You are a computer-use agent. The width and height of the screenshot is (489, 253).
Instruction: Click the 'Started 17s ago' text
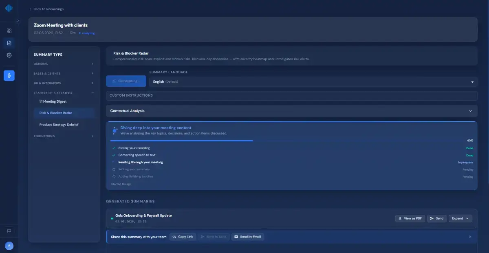[121, 184]
